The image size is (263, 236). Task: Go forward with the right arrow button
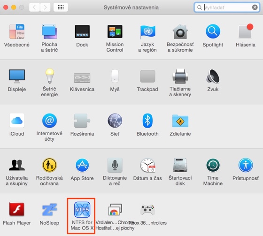point(45,7)
